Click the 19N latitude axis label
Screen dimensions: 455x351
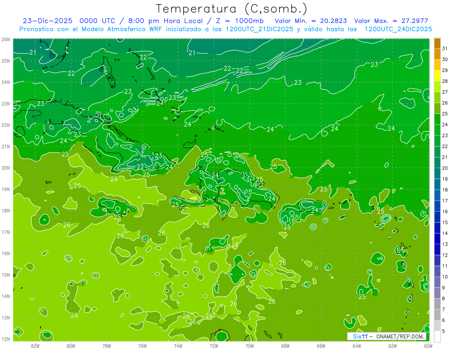pos(6,189)
